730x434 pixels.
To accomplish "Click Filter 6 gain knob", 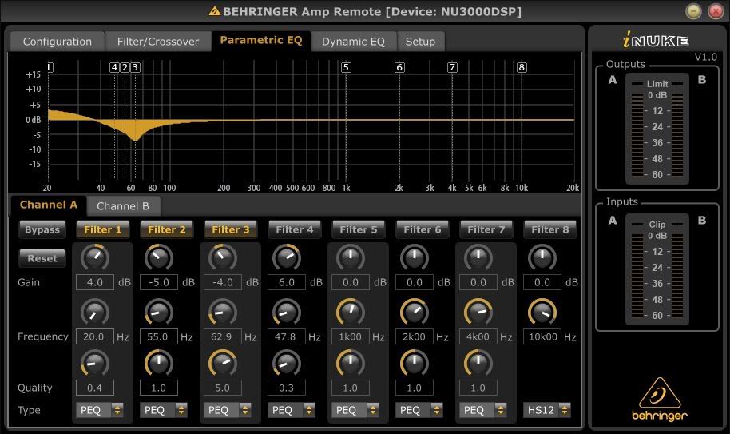I will tap(414, 257).
